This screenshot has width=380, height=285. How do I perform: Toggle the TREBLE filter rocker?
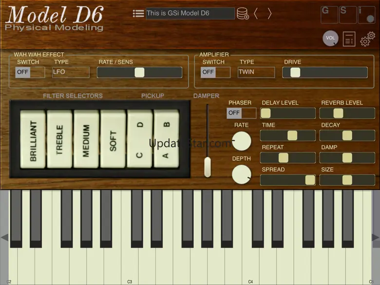point(59,139)
